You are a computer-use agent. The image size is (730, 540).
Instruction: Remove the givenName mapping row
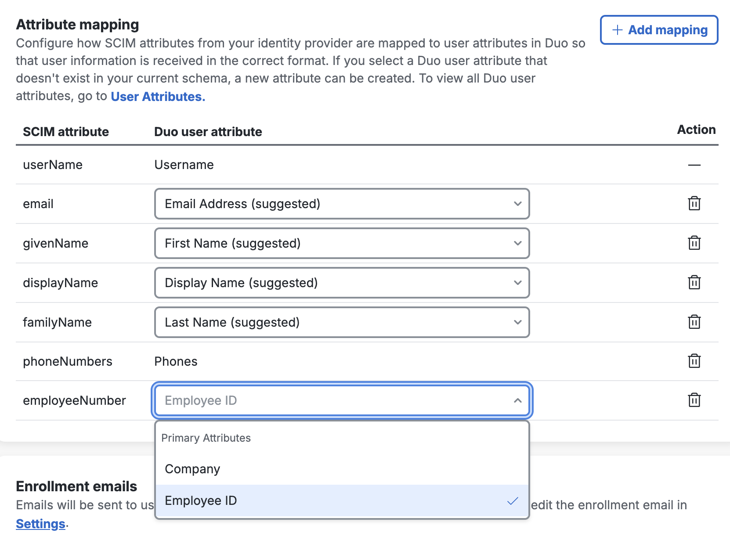click(x=694, y=243)
